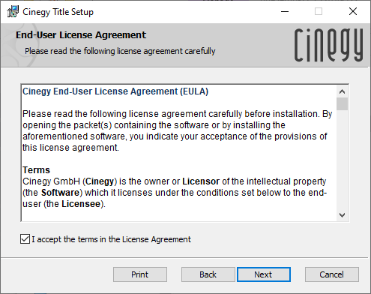Viewport: 371px width, 294px height.
Task: Print the license agreement
Action: (x=140, y=274)
